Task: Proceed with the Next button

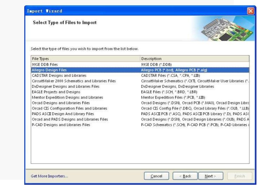Action: (211, 176)
